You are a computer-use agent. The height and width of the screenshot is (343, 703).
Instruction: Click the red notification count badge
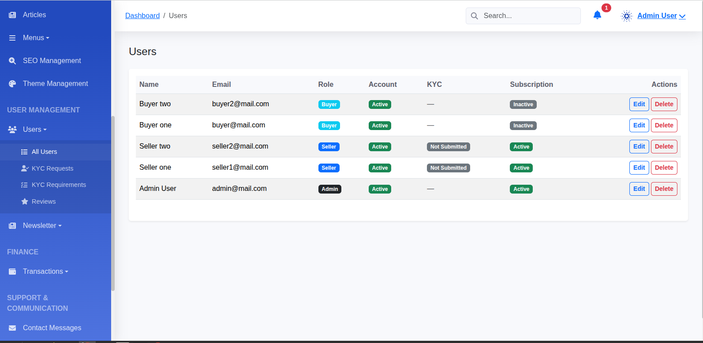pos(606,8)
